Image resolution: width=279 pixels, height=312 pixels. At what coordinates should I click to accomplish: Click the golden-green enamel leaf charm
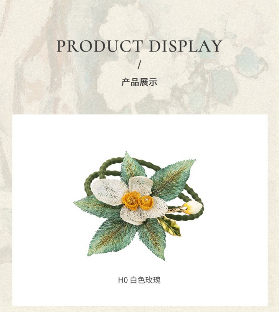169,226
